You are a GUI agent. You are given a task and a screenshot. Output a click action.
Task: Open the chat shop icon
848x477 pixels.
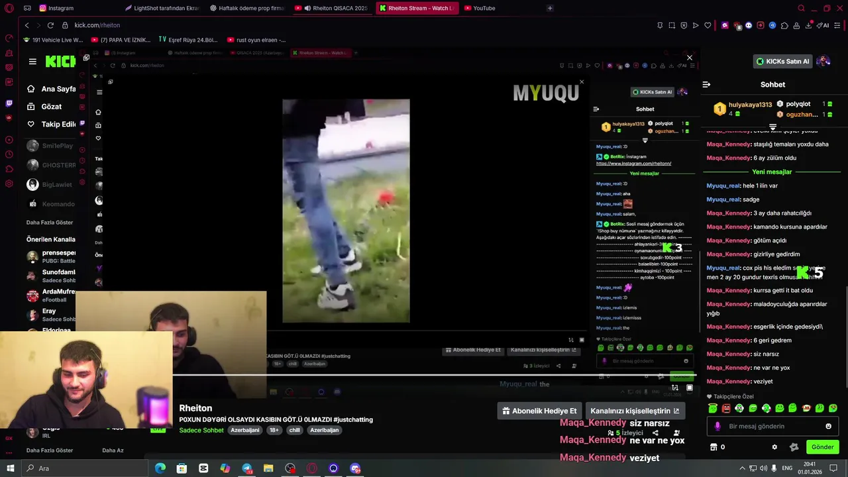tap(714, 447)
